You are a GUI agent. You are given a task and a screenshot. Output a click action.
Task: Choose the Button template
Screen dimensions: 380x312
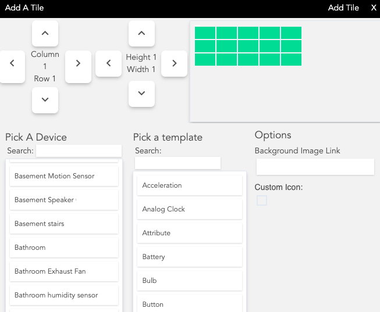pos(190,303)
